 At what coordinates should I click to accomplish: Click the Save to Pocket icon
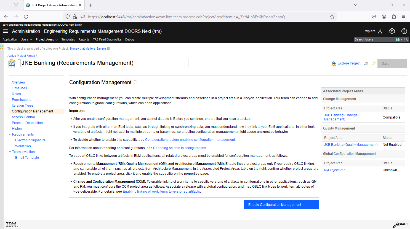(x=374, y=17)
